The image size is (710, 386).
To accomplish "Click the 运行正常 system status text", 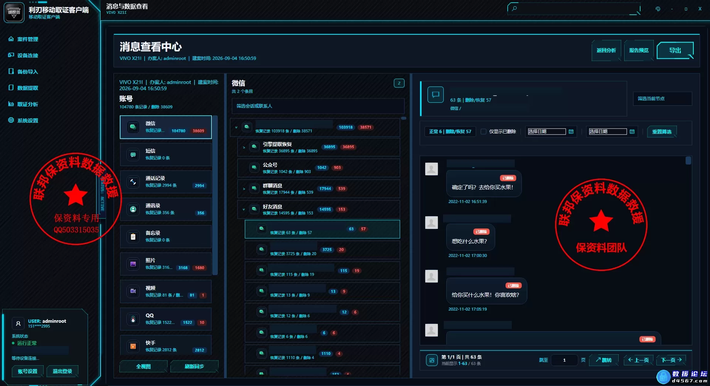I will pos(27,343).
